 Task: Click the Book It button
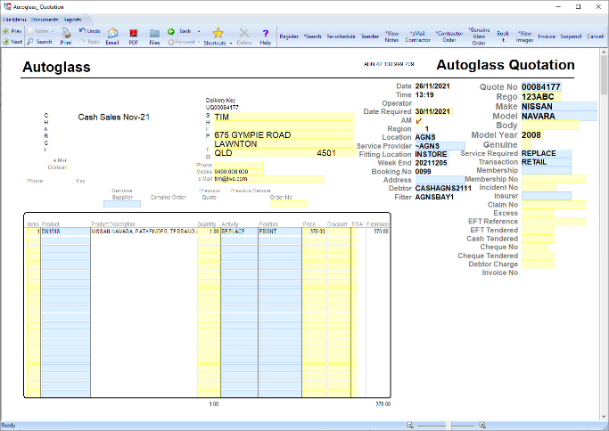tap(503, 37)
